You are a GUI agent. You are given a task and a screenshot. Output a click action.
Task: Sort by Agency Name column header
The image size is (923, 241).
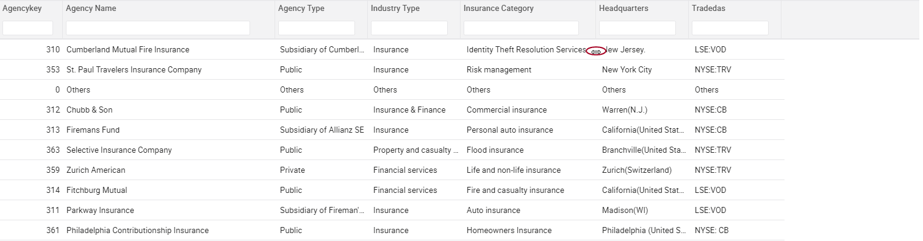click(x=91, y=9)
